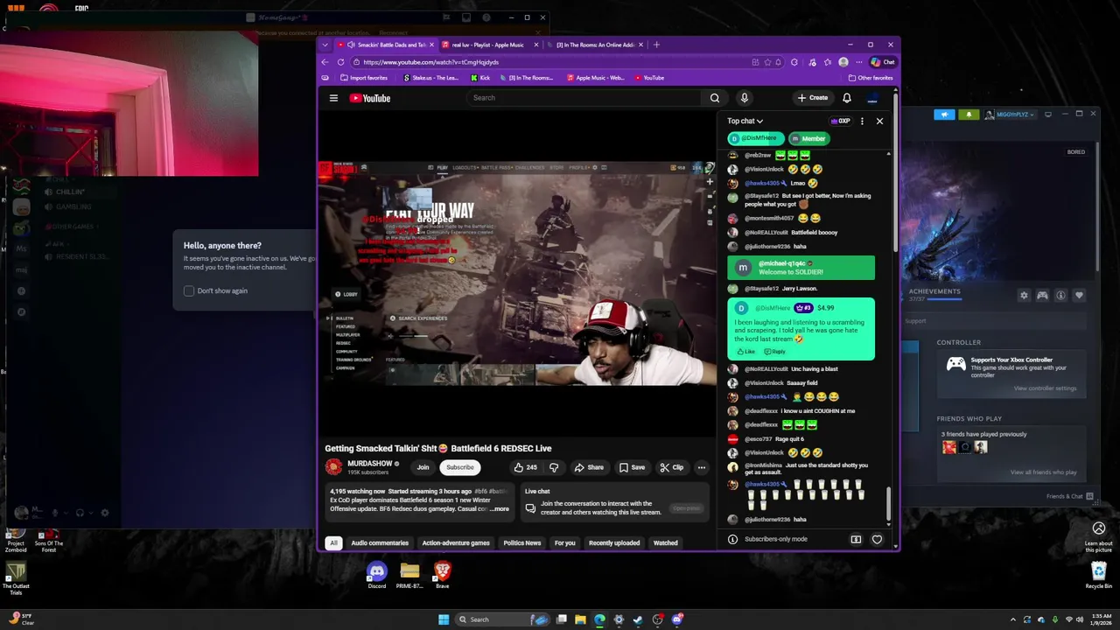Screen dimensions: 1120x630
Task: Expand the Top chat dropdown
Action: tap(745, 121)
